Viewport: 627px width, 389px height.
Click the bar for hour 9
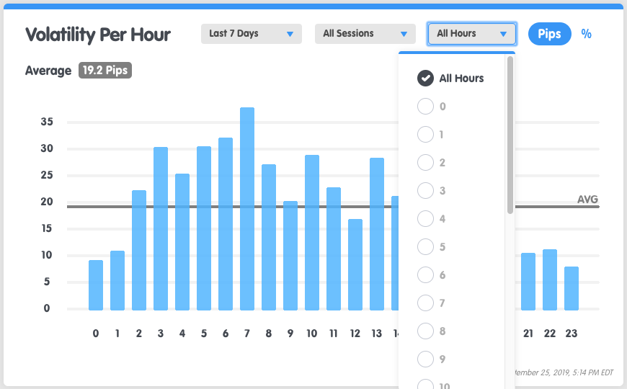[290, 256]
